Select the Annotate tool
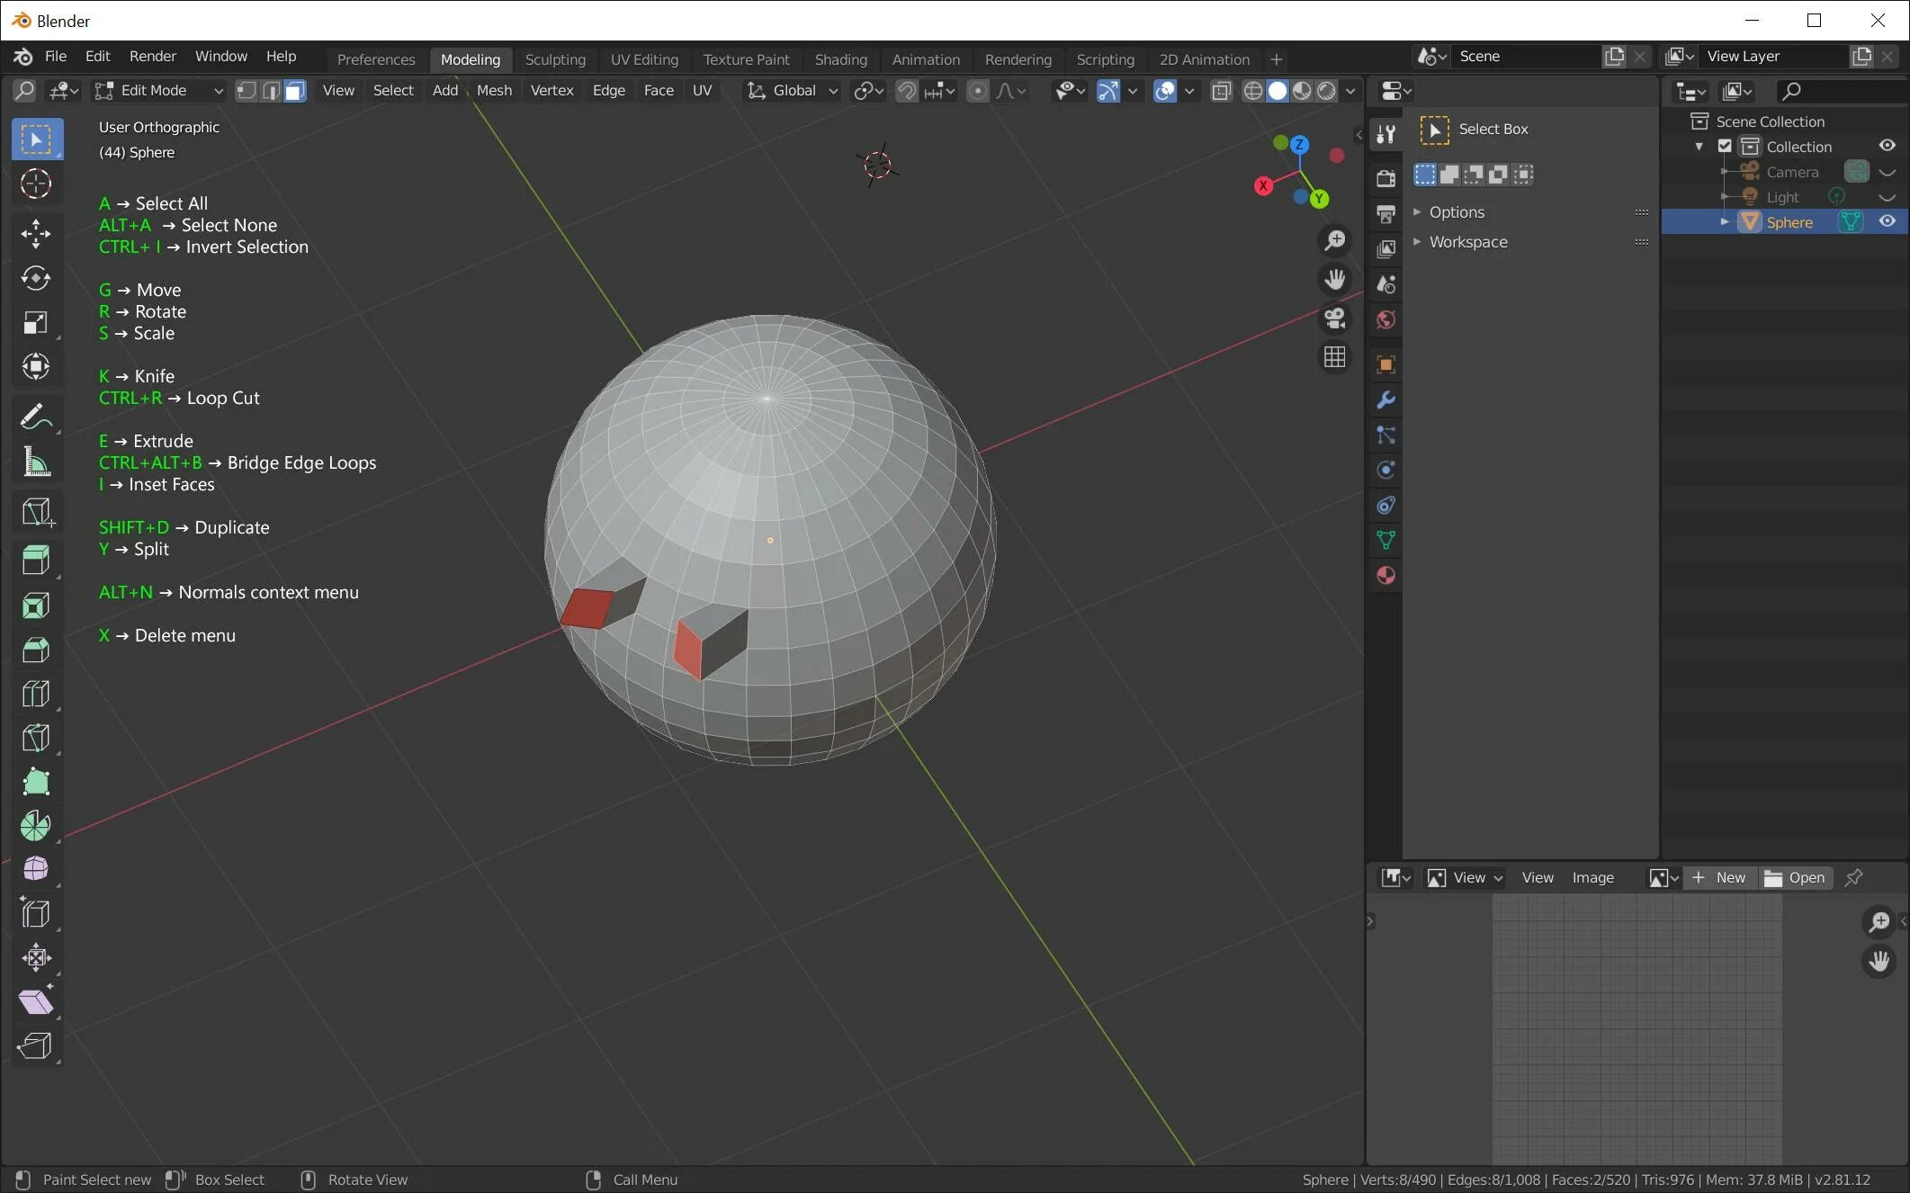Viewport: 1910px width, 1193px height. click(36, 416)
